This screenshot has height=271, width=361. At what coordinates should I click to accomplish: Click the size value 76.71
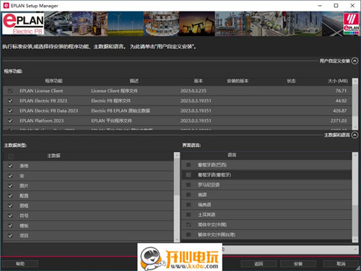pos(341,91)
